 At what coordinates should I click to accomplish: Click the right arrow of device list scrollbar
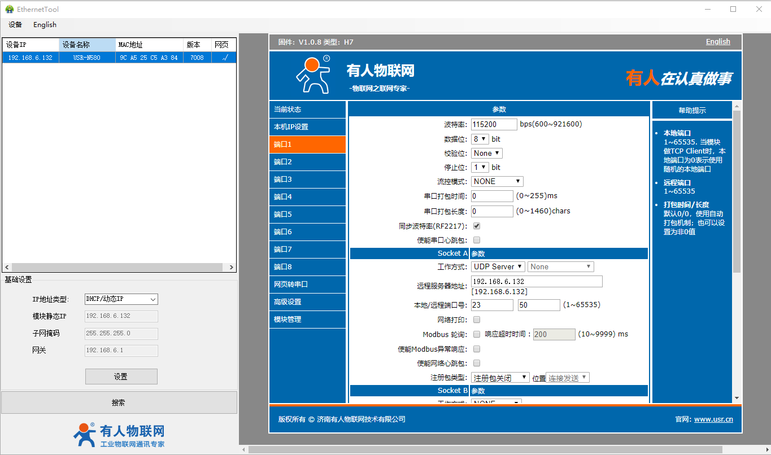(231, 267)
